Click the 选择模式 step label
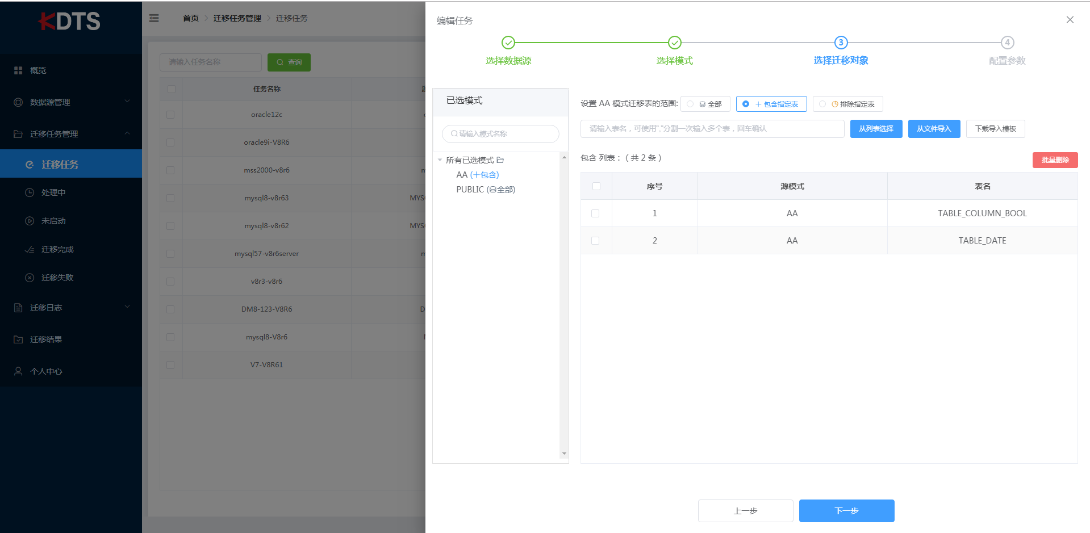This screenshot has width=1090, height=533. (675, 61)
